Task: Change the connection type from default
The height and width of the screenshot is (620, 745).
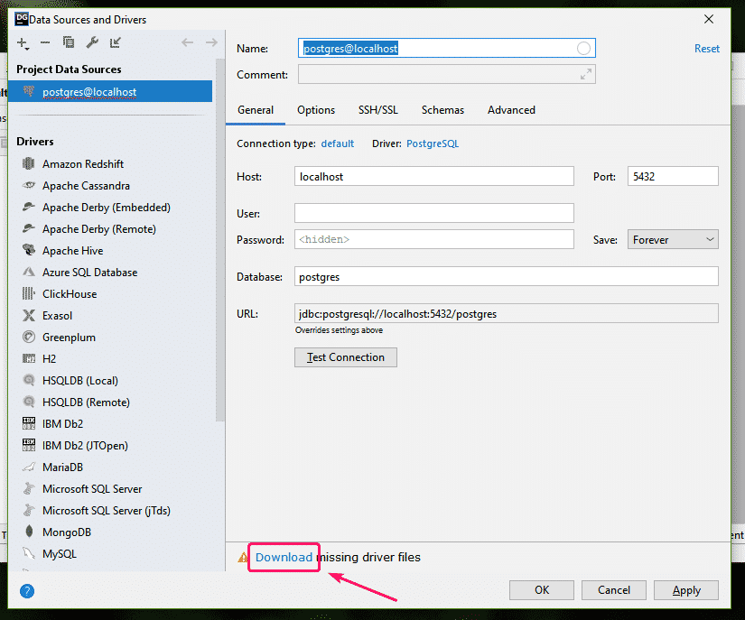Action: 337,143
